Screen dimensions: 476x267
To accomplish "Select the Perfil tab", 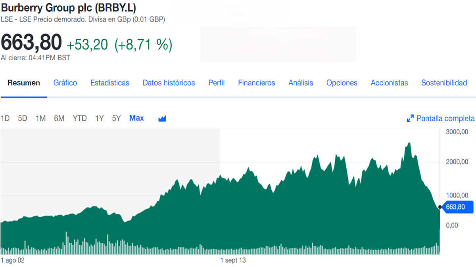I will (216, 83).
